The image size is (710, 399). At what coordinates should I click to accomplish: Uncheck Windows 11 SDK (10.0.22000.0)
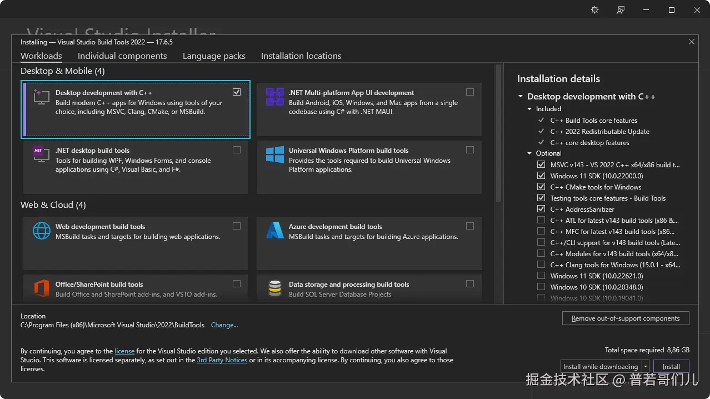541,176
